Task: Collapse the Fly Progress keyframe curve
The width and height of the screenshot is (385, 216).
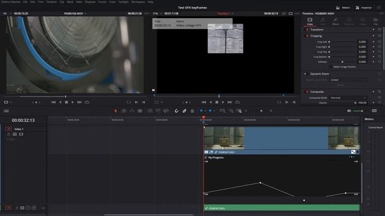Action: tap(206, 157)
